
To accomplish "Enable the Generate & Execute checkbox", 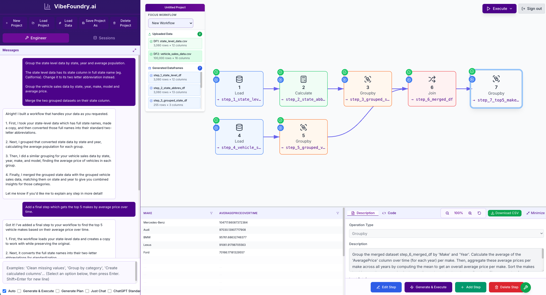I will (x=19, y=291).
